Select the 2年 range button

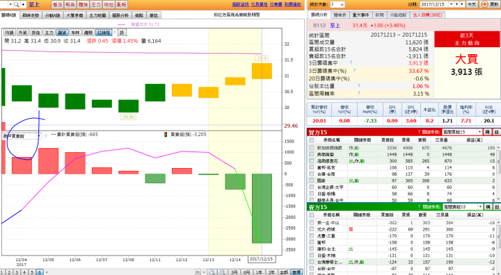pyautogui.click(x=271, y=272)
